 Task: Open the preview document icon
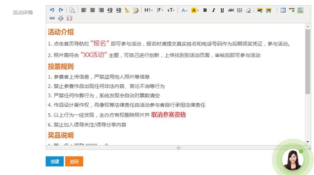(72, 10)
